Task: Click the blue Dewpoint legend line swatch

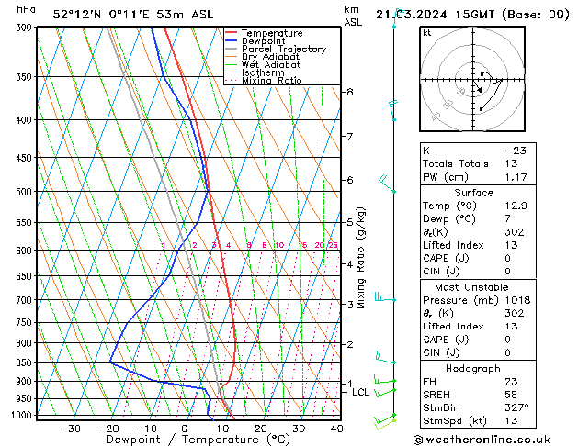Action: click(231, 41)
